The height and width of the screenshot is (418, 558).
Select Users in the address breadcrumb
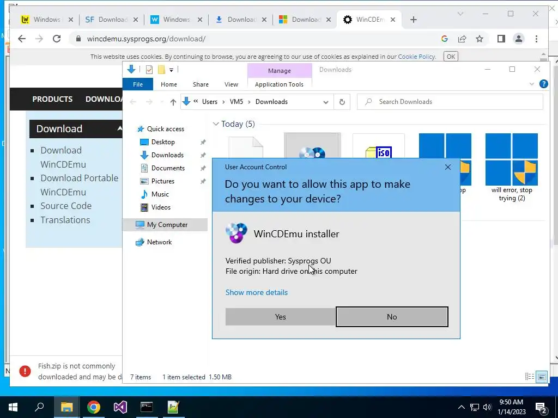pos(210,102)
